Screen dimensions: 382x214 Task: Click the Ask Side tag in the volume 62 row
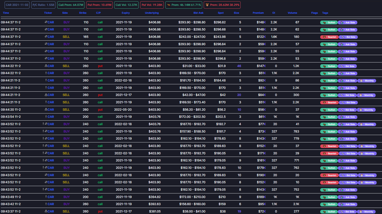(348, 30)
